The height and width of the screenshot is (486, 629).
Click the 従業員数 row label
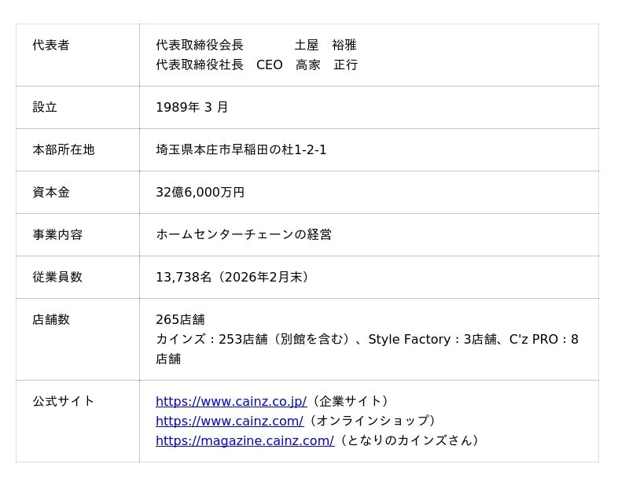click(57, 277)
